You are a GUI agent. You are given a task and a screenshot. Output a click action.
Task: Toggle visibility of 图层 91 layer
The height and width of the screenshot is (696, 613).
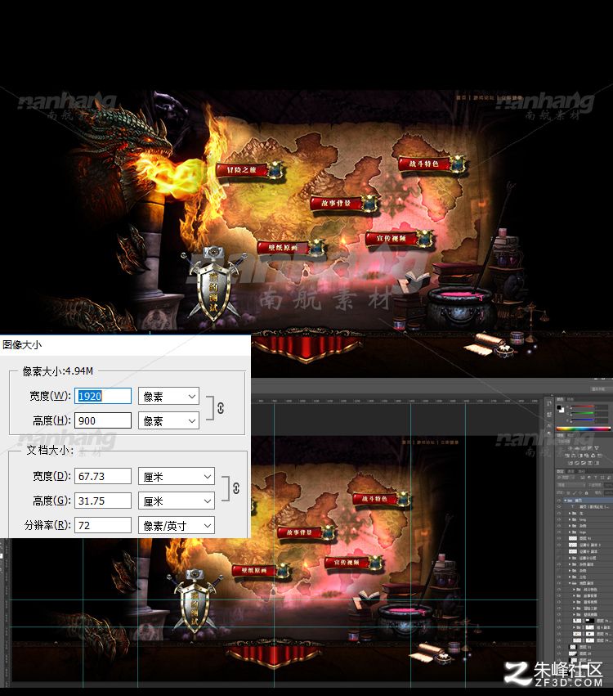click(559, 538)
